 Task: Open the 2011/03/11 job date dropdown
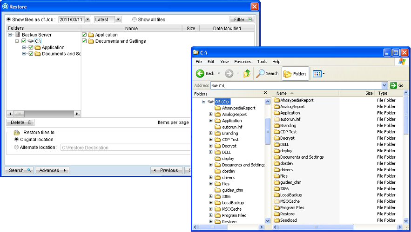pyautogui.click(x=88, y=19)
